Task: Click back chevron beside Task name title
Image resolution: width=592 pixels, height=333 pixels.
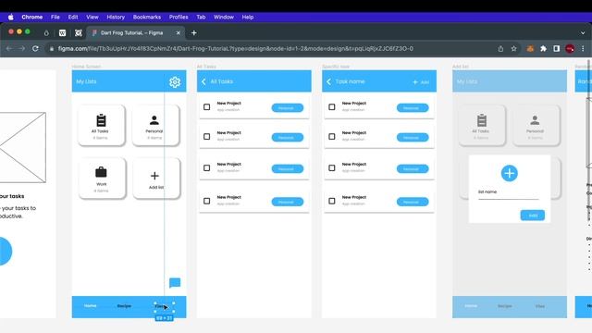Action: (x=328, y=81)
